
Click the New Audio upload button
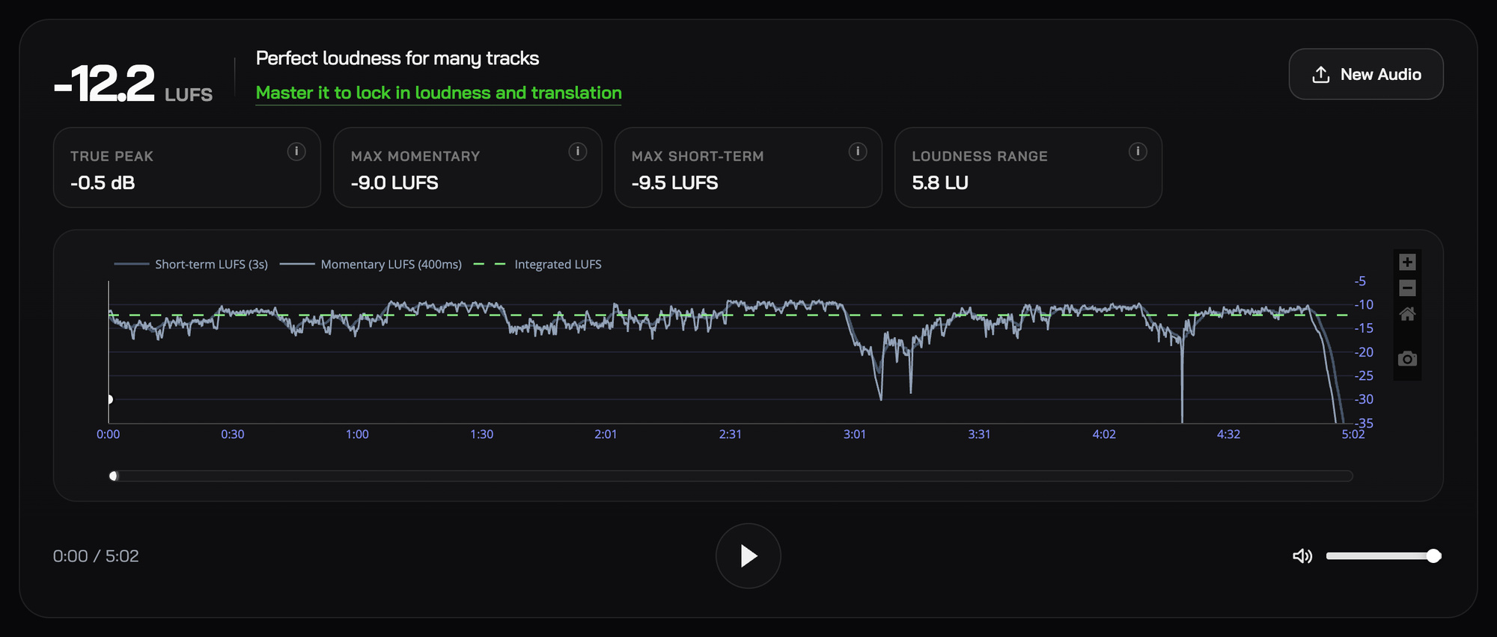click(x=1366, y=74)
